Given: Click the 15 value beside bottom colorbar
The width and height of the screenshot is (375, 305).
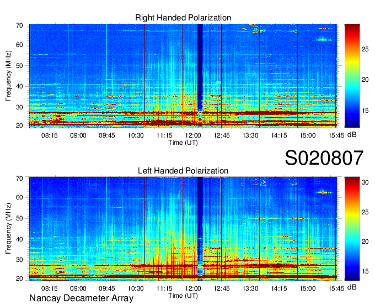Looking at the screenshot, I should (365, 271).
